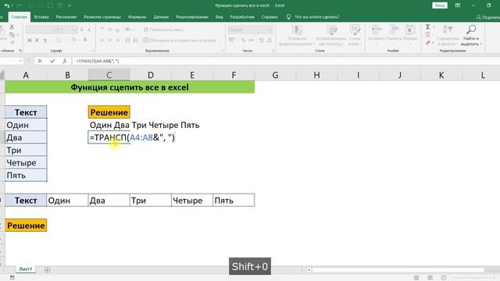Click cell 'Четыре' in column A
Image resolution: width=500 pixels, height=281 pixels.
tap(26, 163)
